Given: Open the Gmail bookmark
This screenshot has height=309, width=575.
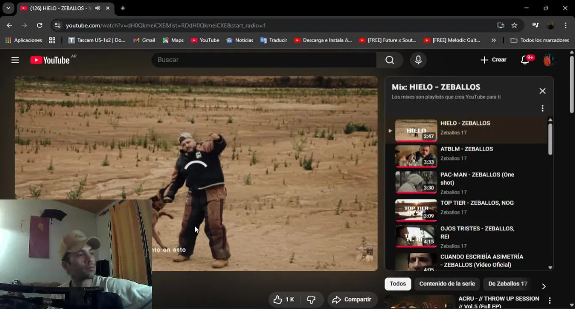Looking at the screenshot, I should click(x=144, y=40).
